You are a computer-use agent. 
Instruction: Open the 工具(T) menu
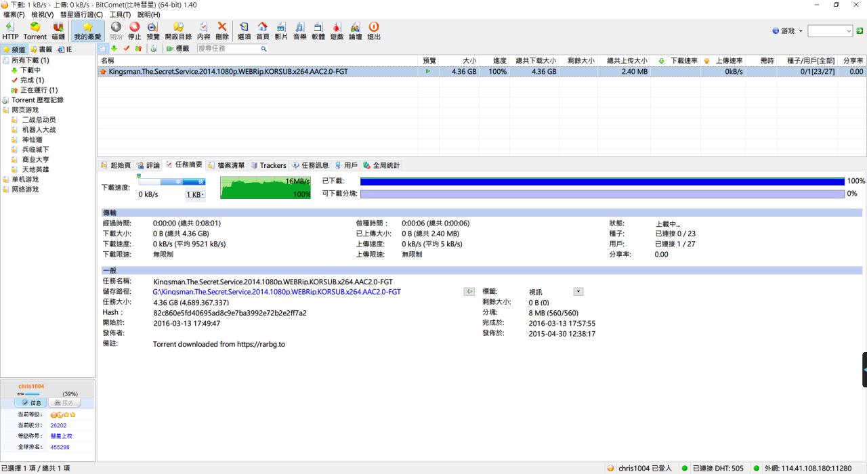click(121, 14)
